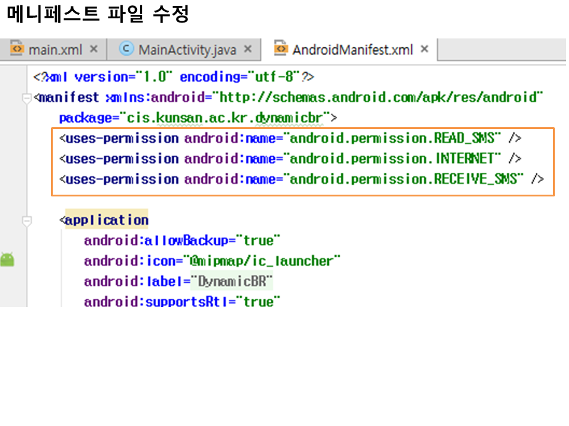Image resolution: width=569 pixels, height=426 pixels.
Task: Collapse the manifest tag fold marker
Action: (26, 98)
